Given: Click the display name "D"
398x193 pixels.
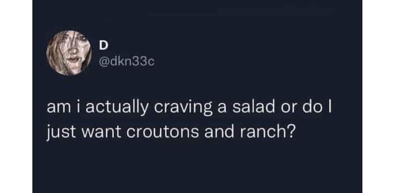Looking at the screenshot, I should 102,46.
